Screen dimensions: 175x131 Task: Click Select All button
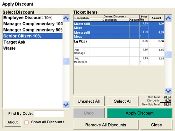(122, 101)
